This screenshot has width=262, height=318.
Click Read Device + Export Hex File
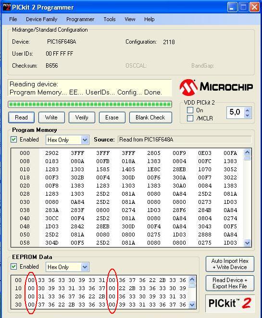click(230, 283)
